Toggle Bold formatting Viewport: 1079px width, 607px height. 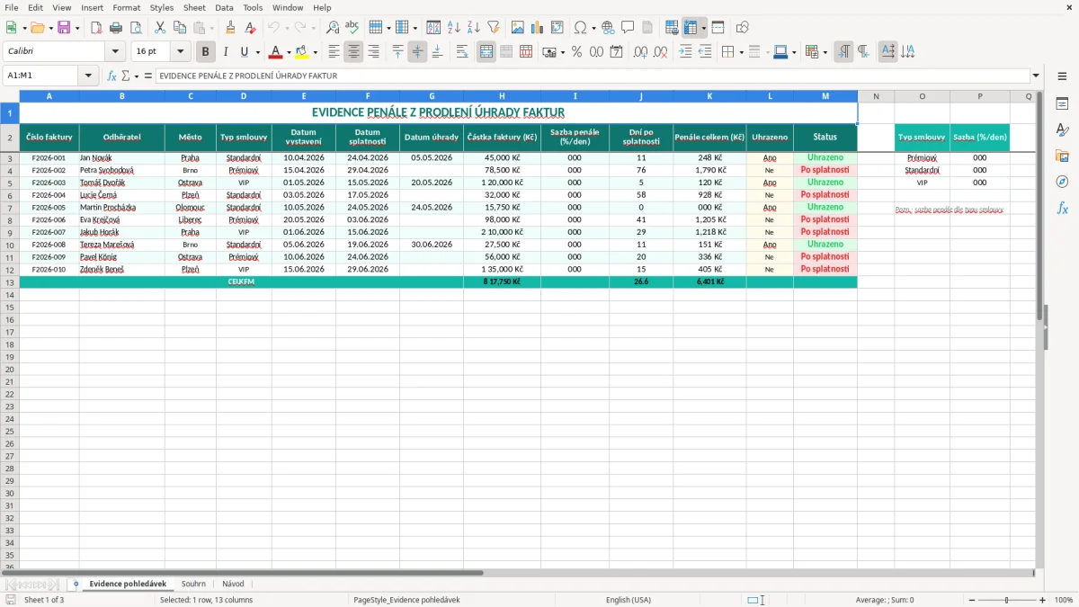pyautogui.click(x=205, y=52)
